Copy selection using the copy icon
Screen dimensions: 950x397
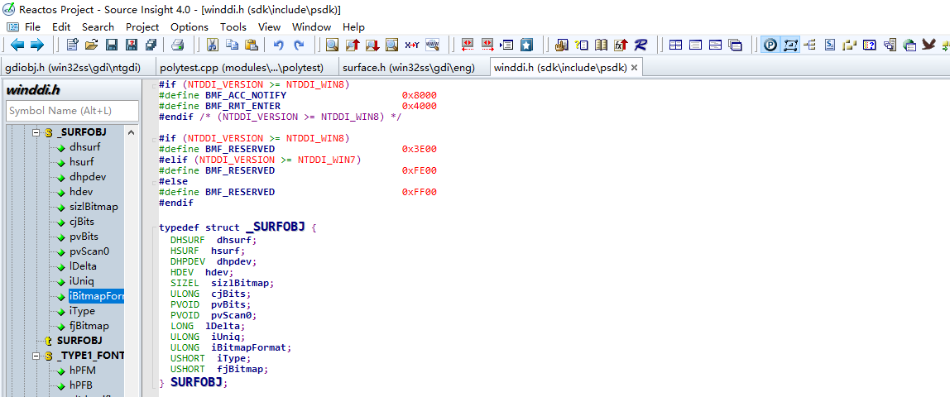click(x=232, y=45)
